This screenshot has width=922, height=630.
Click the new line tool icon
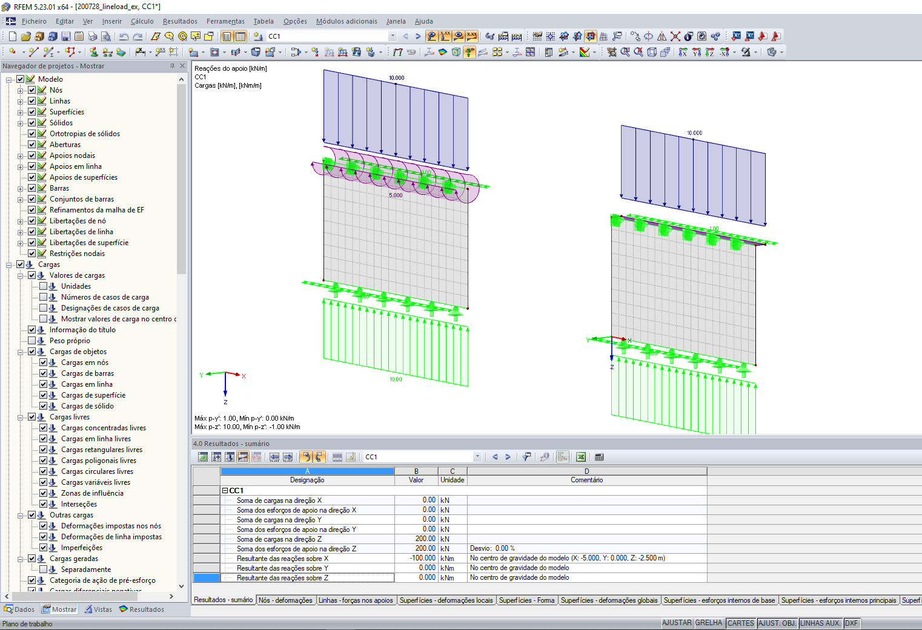pyautogui.click(x=34, y=52)
